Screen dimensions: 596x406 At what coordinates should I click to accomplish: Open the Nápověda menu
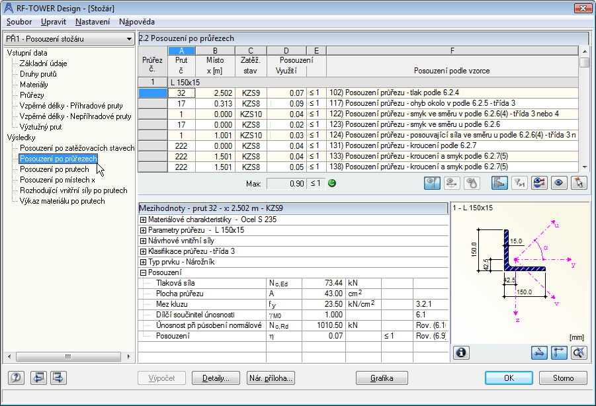click(x=137, y=22)
